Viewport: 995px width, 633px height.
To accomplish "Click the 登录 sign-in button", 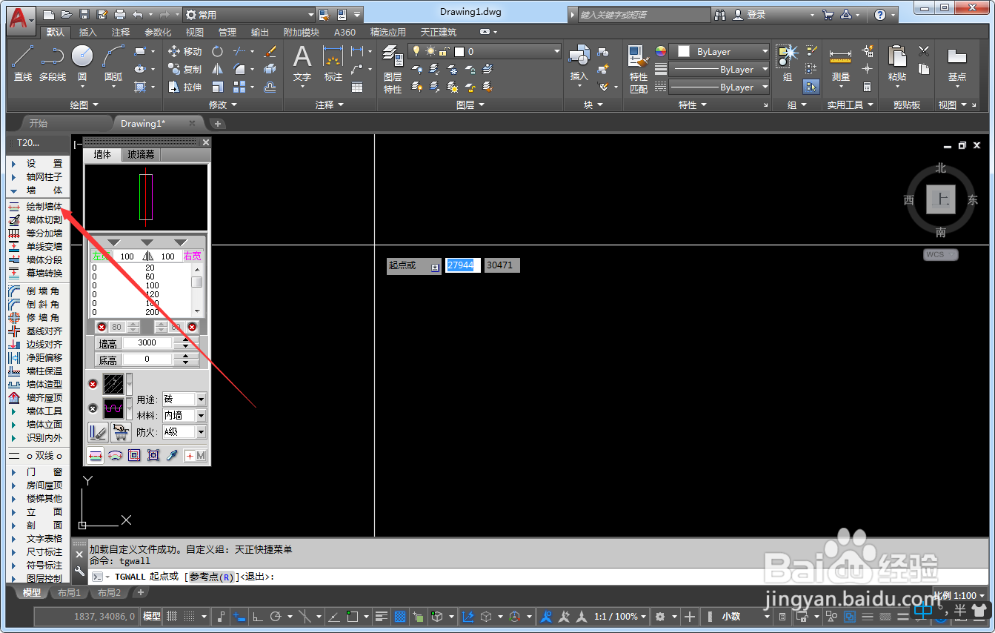I will (751, 14).
